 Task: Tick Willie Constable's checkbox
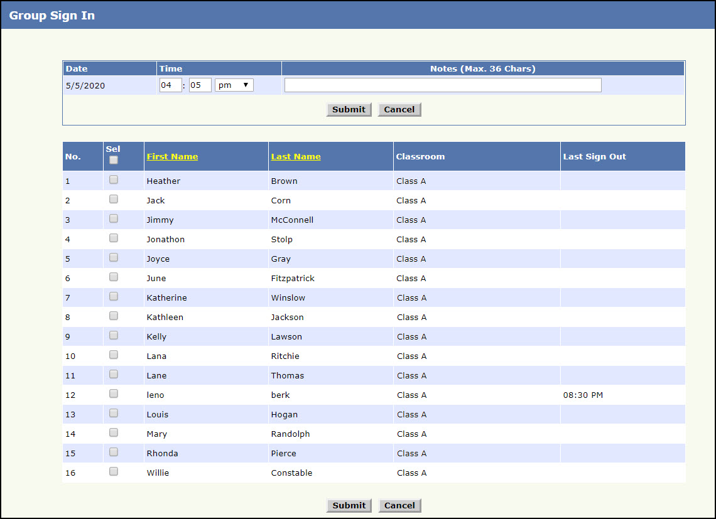click(114, 471)
